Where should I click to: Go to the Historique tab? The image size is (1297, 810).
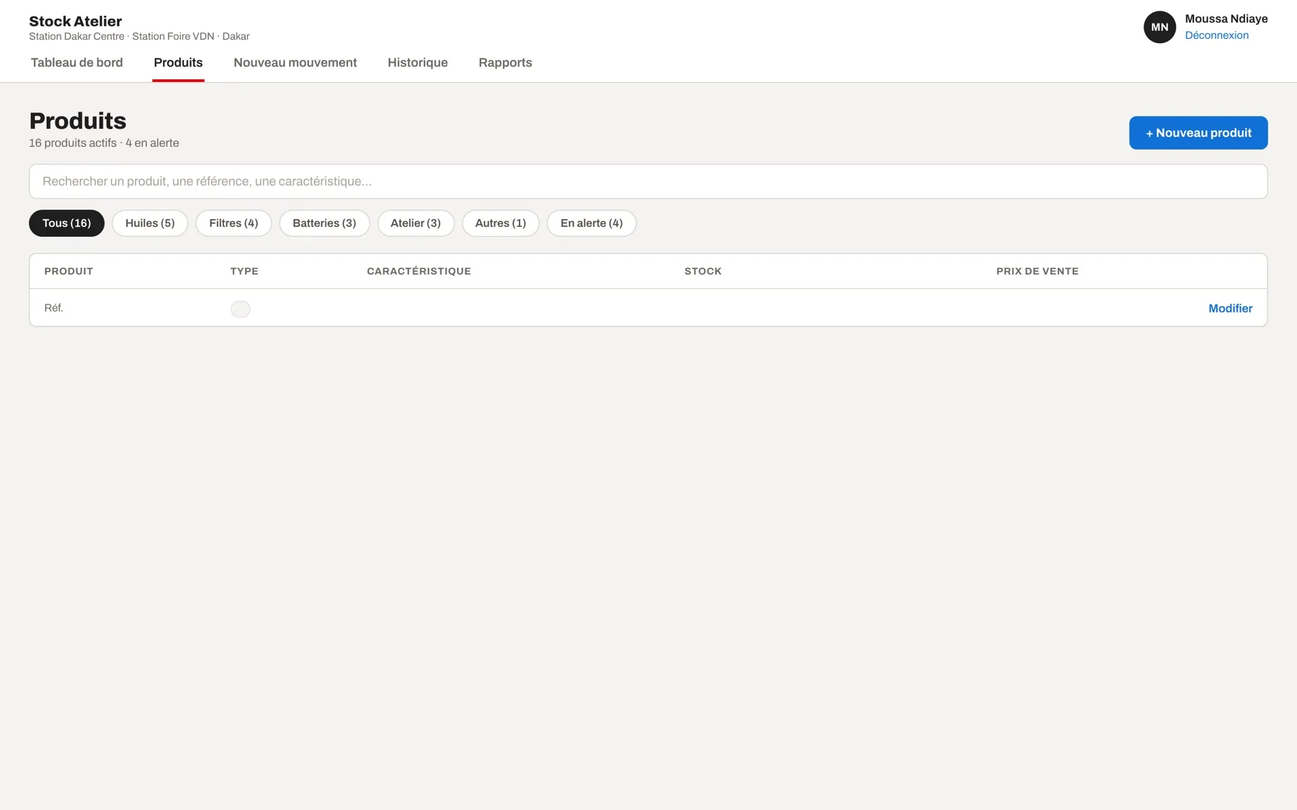[417, 63]
